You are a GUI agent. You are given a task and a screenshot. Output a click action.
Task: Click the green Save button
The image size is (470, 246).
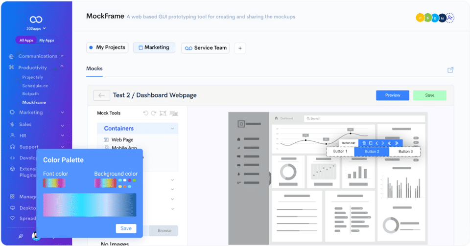coord(429,95)
